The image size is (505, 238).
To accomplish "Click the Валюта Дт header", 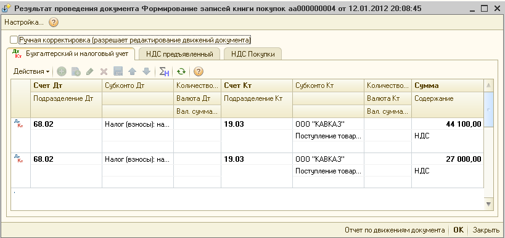I will tap(197, 98).
